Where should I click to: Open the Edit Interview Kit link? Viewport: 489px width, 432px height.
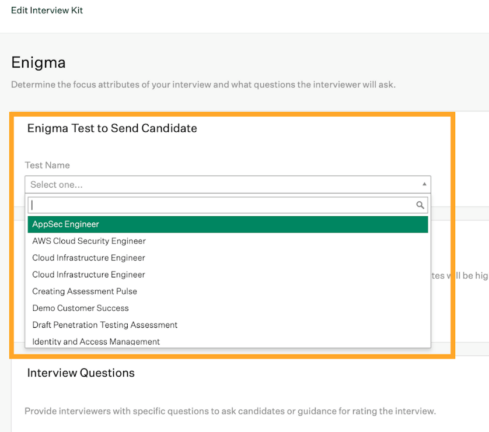pos(47,10)
